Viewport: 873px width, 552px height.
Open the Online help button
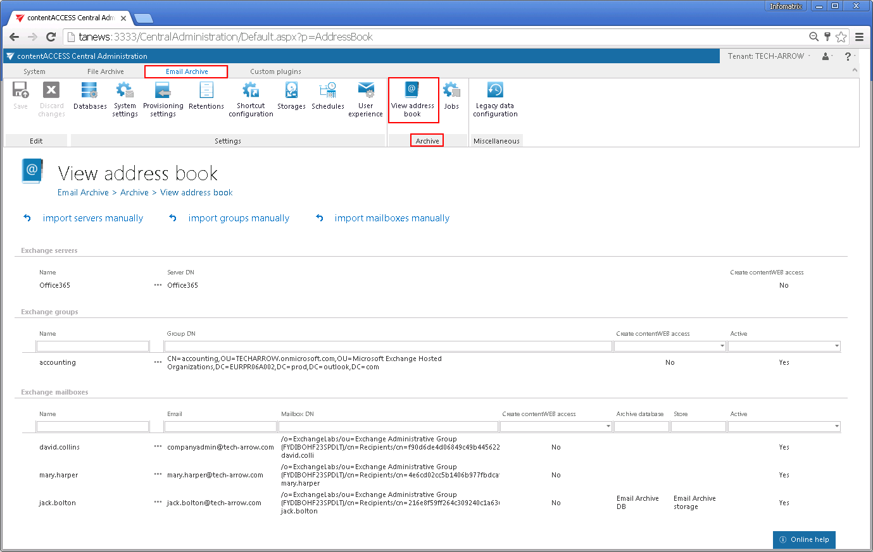(804, 539)
